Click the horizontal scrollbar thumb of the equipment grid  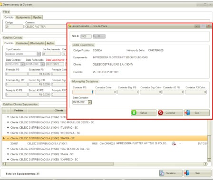click(x=59, y=164)
